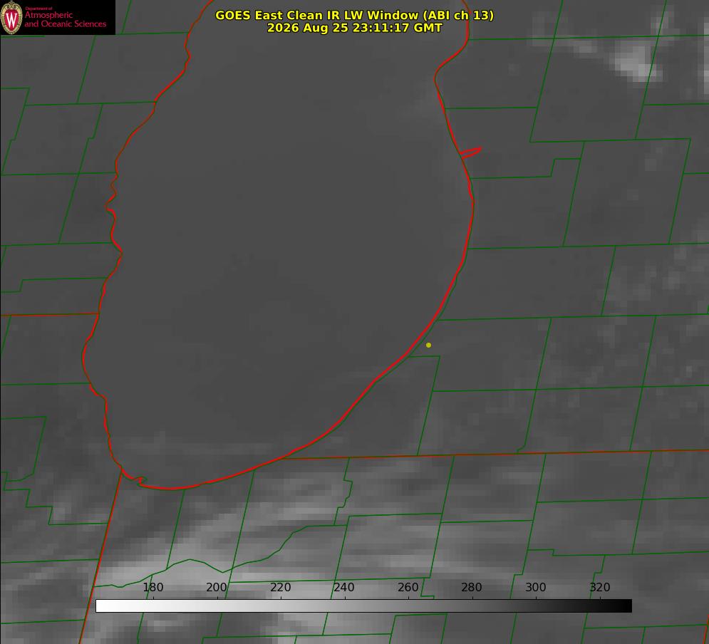Click the small red inlet on eastern shoreline
Viewport: 709px width, 644px height.
pyautogui.click(x=470, y=152)
